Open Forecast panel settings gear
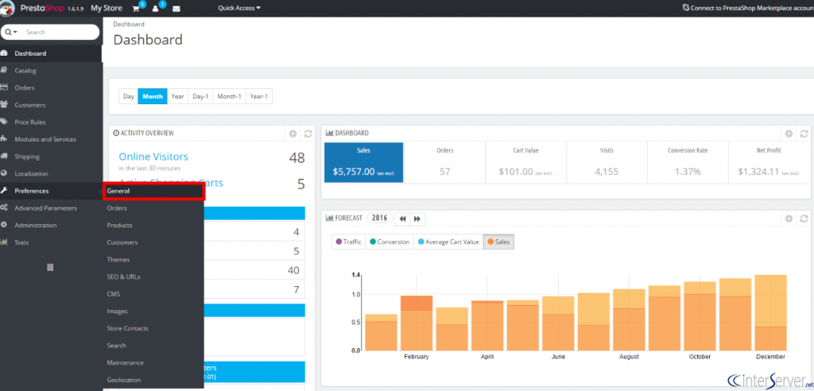Viewport: 814px width, 391px height. tap(789, 219)
